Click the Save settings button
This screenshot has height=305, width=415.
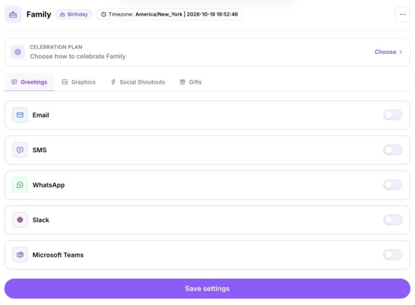tap(207, 288)
